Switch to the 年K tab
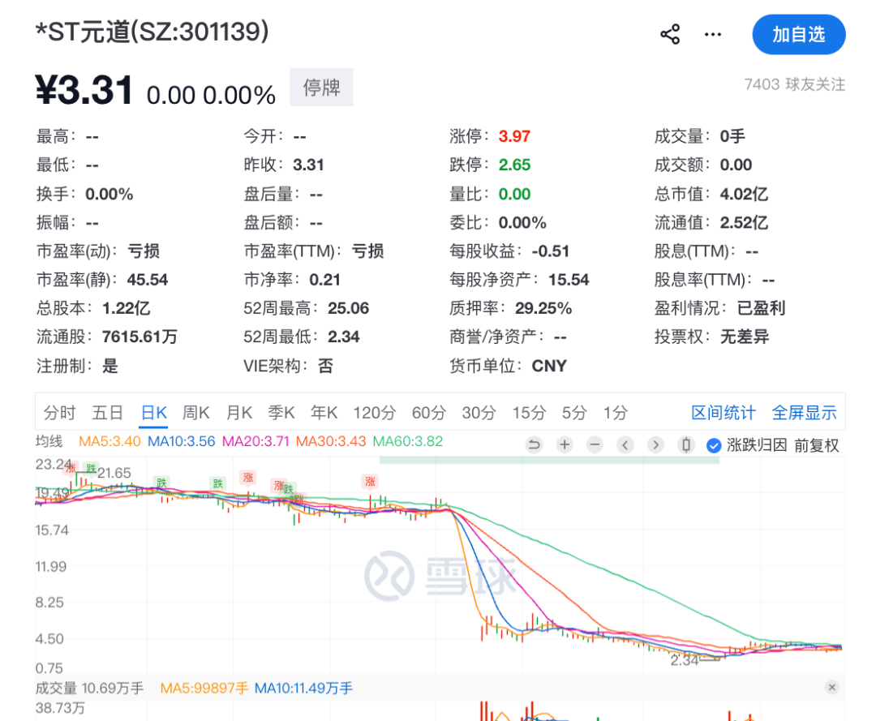Image resolution: width=876 pixels, height=721 pixels. click(324, 413)
